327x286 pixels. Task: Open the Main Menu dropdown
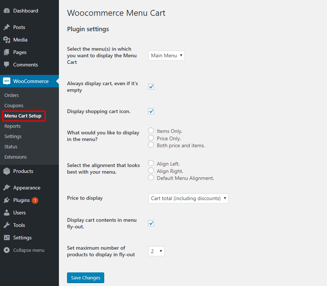pos(166,55)
